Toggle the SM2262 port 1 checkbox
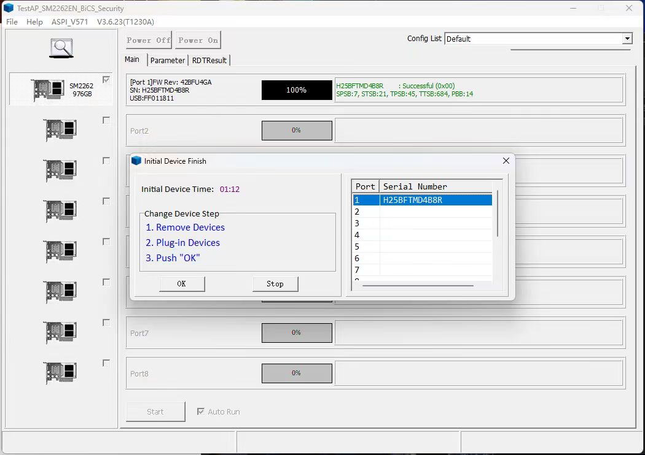645x455 pixels. point(106,80)
